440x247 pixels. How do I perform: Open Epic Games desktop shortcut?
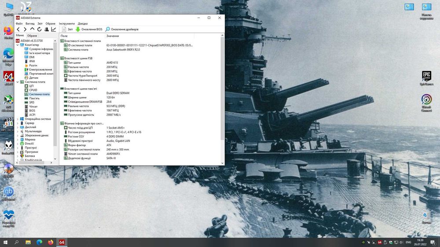tap(426, 79)
